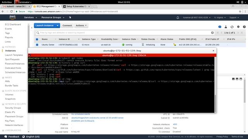The height and width of the screenshot is (139, 248).
Task: Open the clock showing Wed 22:01
Action: pyautogui.click(x=124, y=2)
